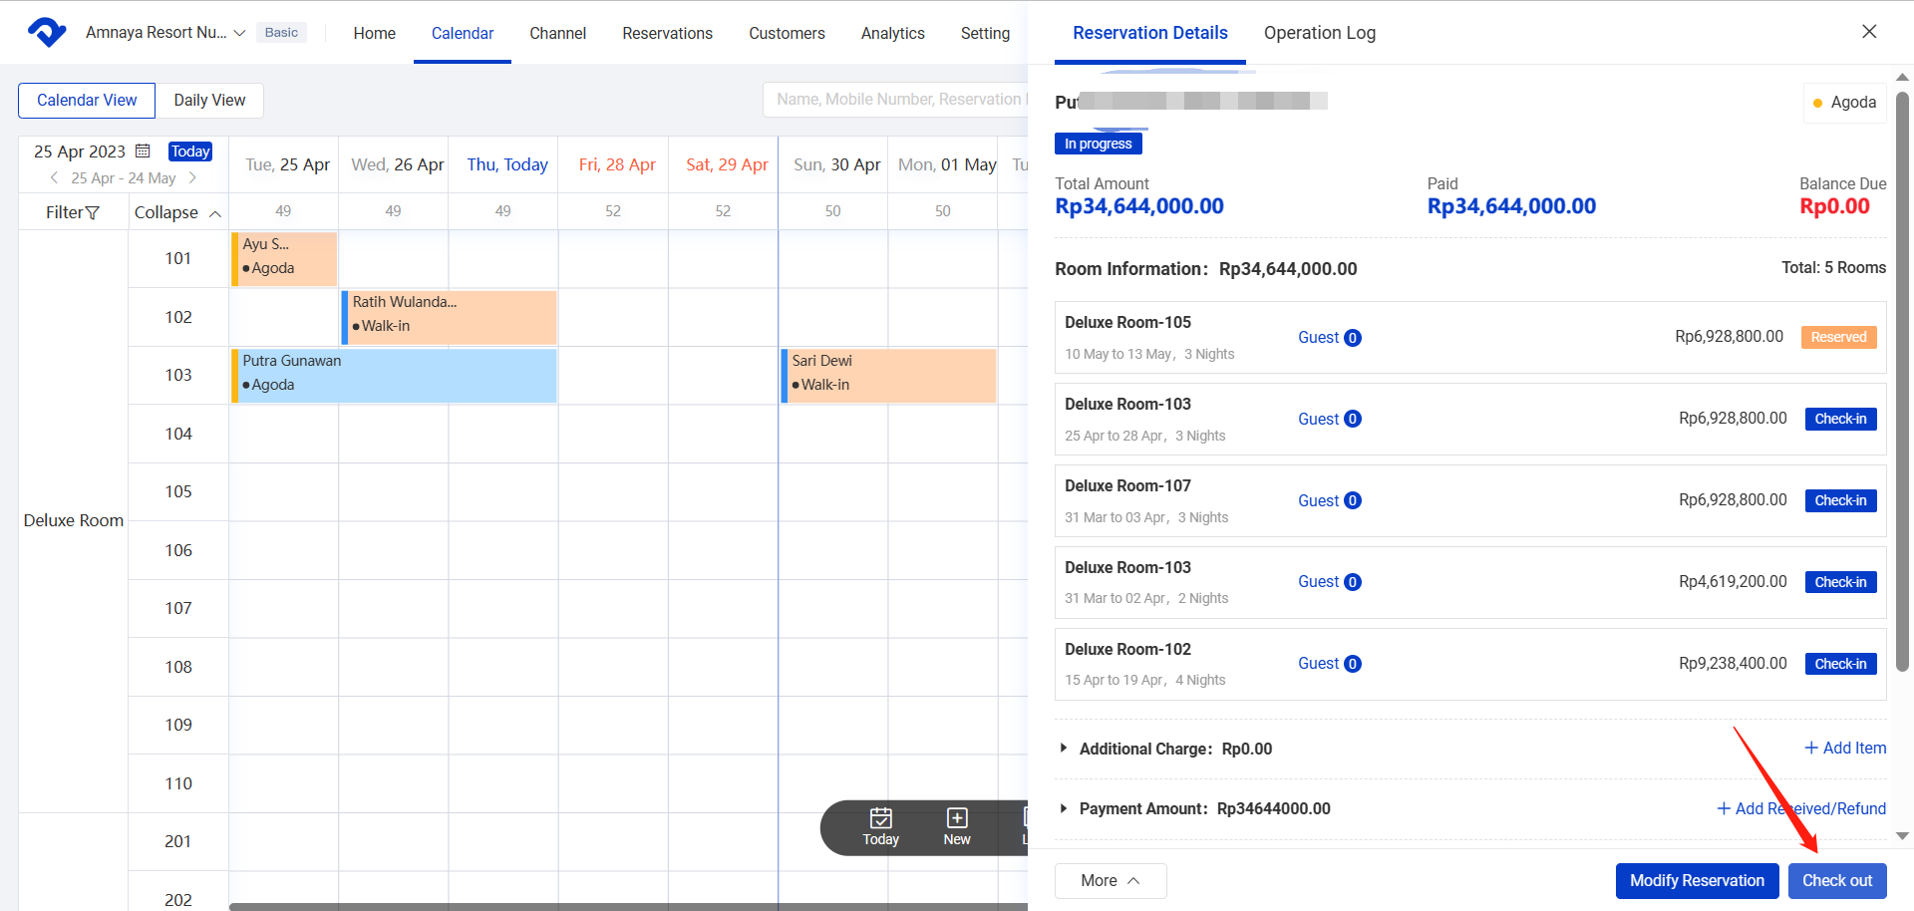The height and width of the screenshot is (911, 1914).
Task: Click the Today icon in floating toolbar
Action: (880, 818)
